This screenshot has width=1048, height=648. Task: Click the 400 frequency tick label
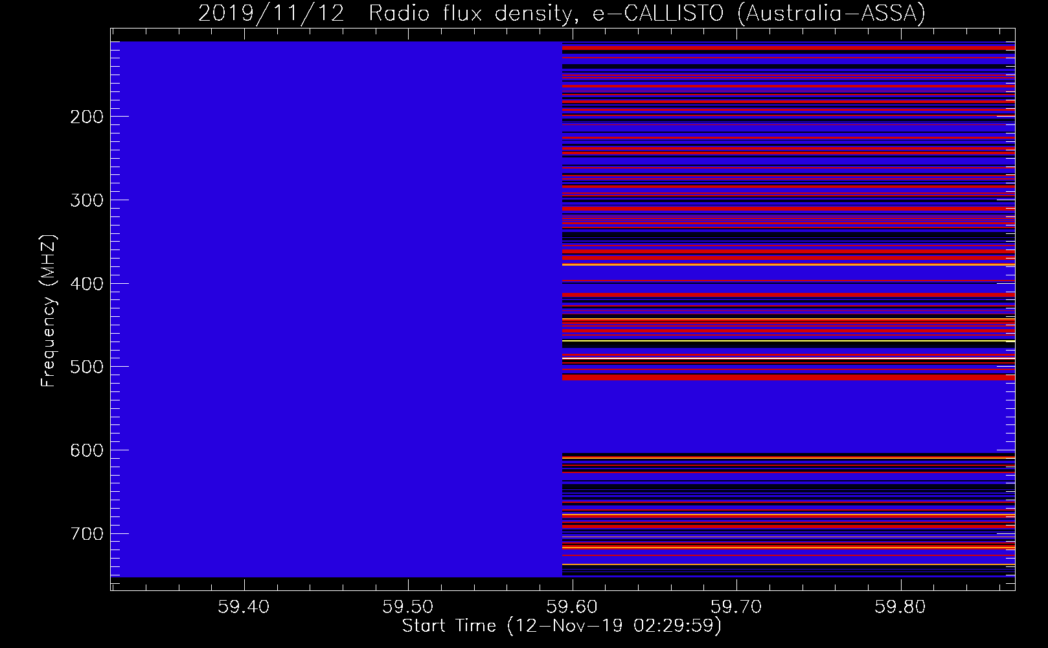86,284
